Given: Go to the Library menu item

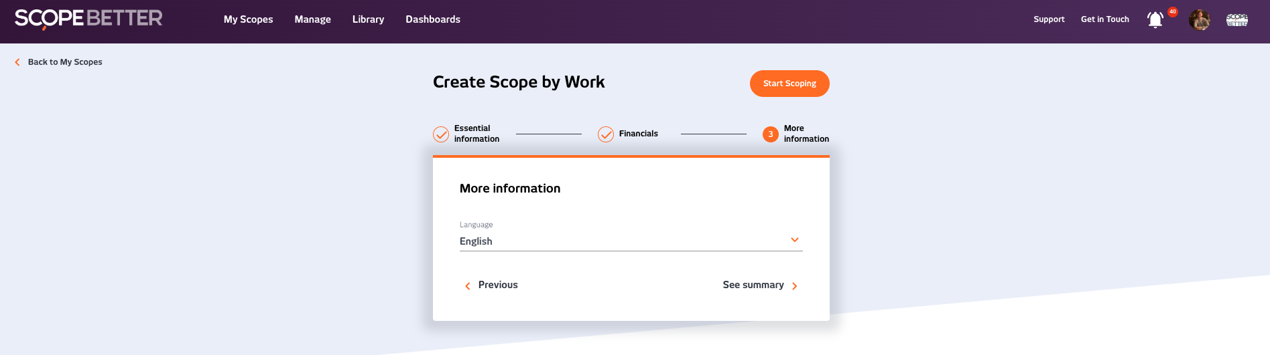Looking at the screenshot, I should pos(368,19).
